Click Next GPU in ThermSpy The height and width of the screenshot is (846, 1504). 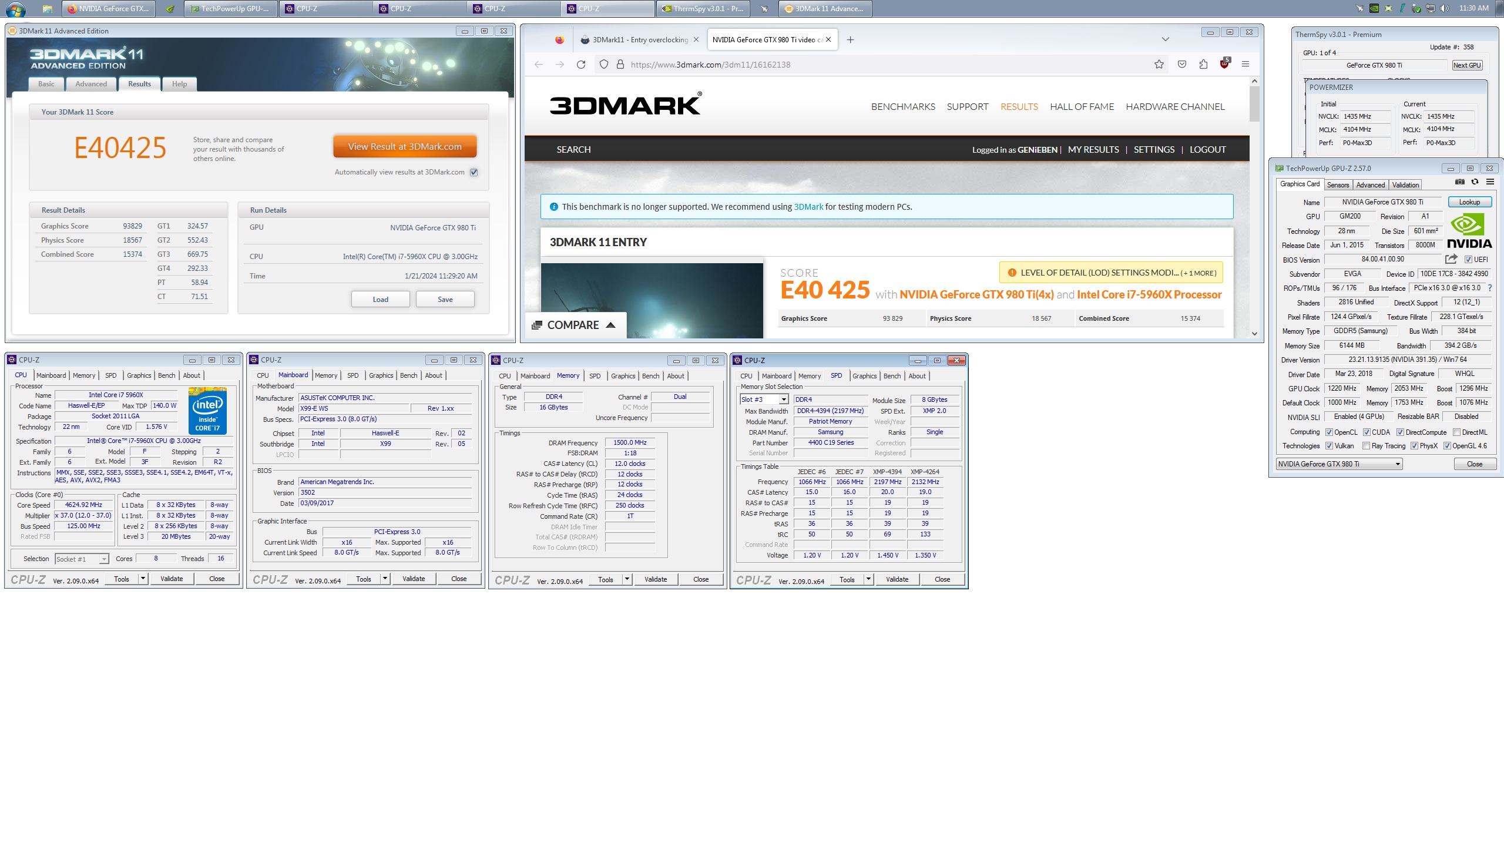click(x=1467, y=65)
